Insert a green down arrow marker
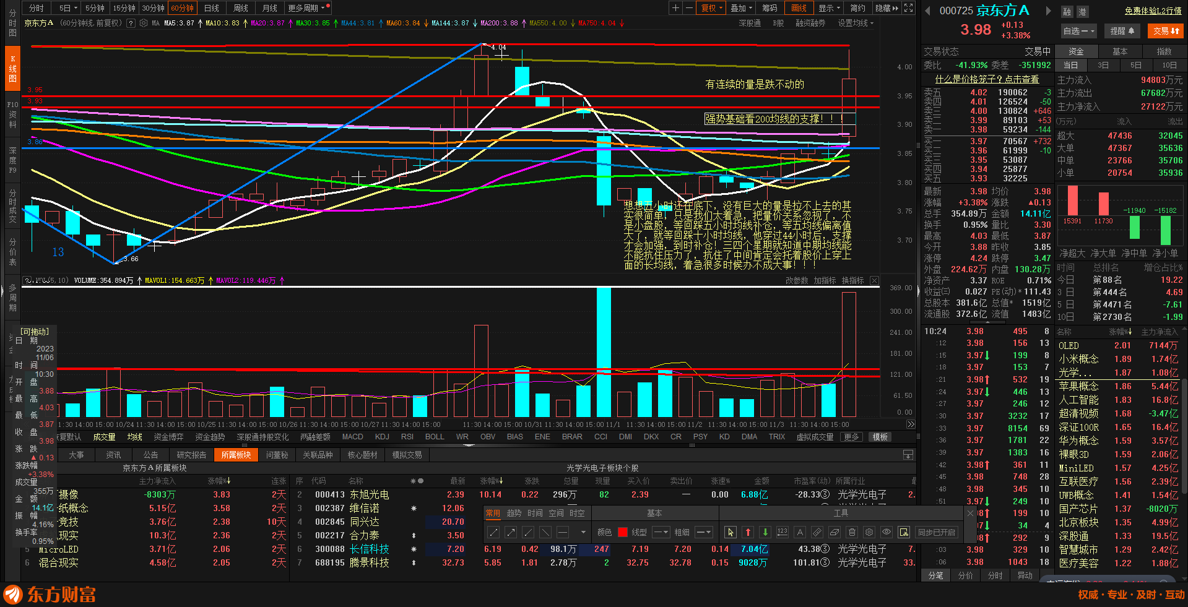The width and height of the screenshot is (1188, 607). [x=765, y=532]
